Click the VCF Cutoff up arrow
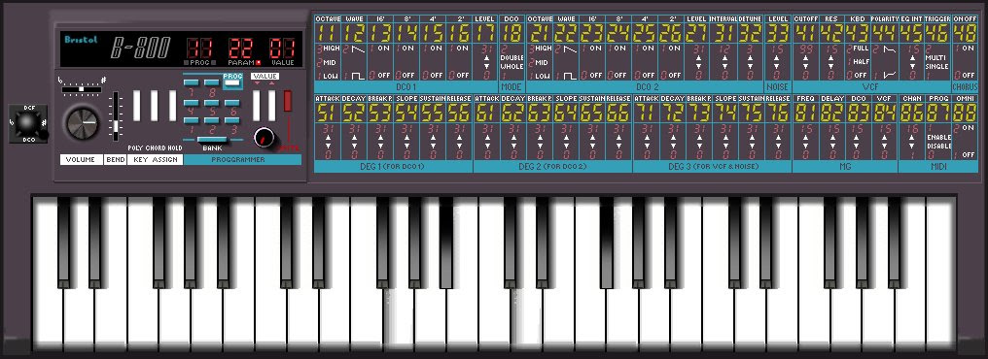This screenshot has height=359, width=988. [x=806, y=58]
